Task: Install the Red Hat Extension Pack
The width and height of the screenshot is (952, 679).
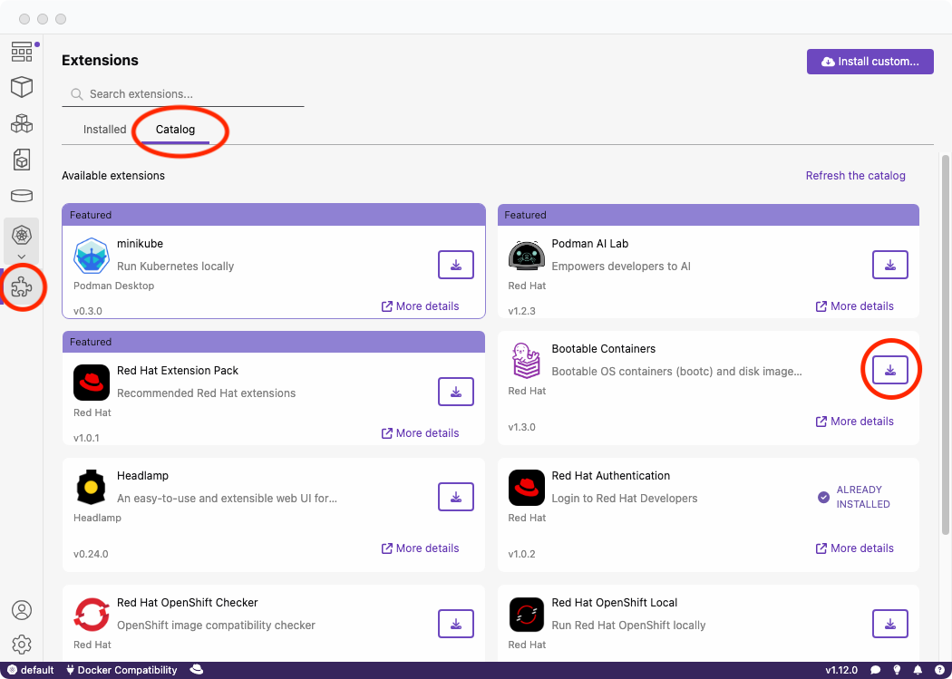Action: pyautogui.click(x=455, y=392)
